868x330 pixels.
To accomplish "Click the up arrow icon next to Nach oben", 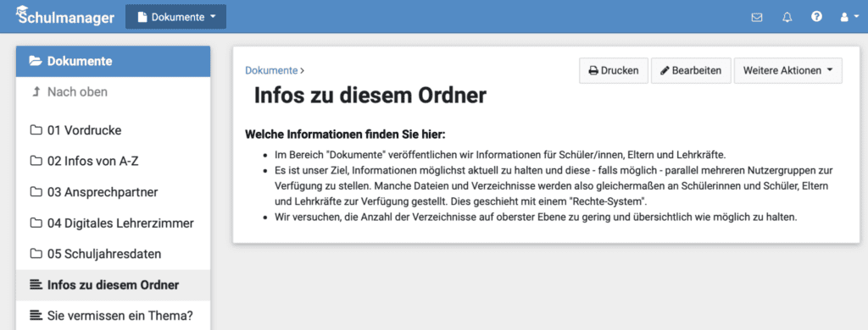I will click(x=36, y=91).
